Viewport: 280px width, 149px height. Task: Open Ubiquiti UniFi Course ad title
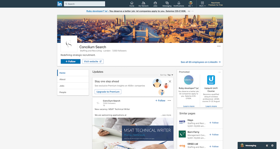tap(211, 90)
